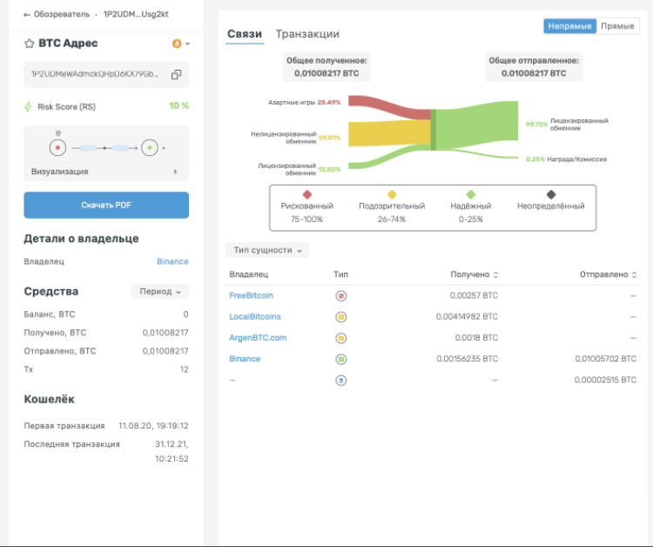
Task: Click LocalBitcoins yellow type icon
Action: (x=341, y=317)
